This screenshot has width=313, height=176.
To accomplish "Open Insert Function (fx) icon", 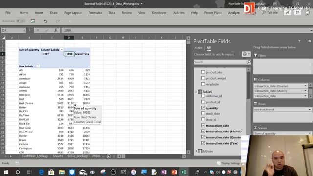I will tap(56, 30).
